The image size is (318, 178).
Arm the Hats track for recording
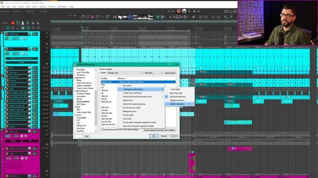[7, 89]
